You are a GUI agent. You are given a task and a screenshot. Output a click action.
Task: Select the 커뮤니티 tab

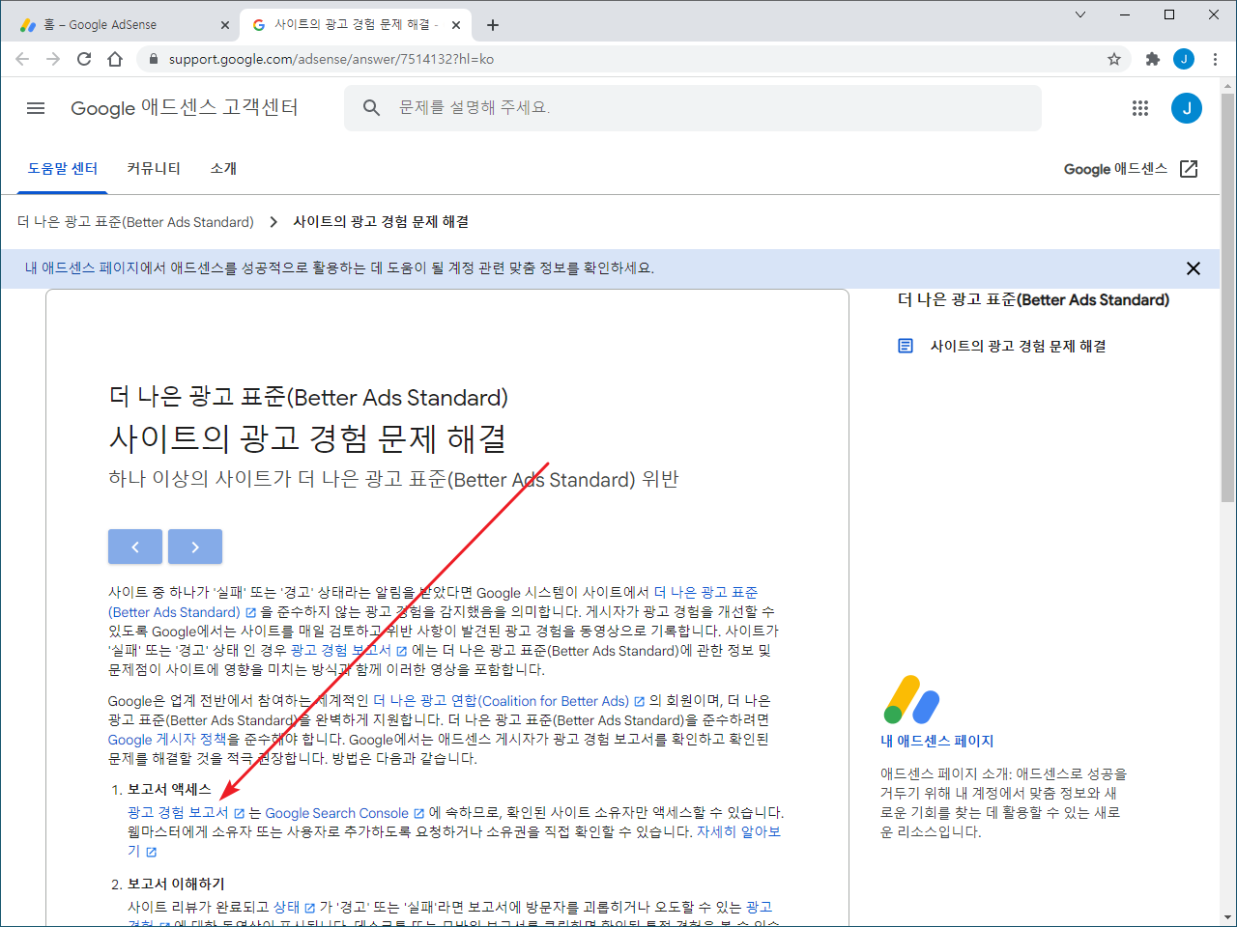coord(154,169)
